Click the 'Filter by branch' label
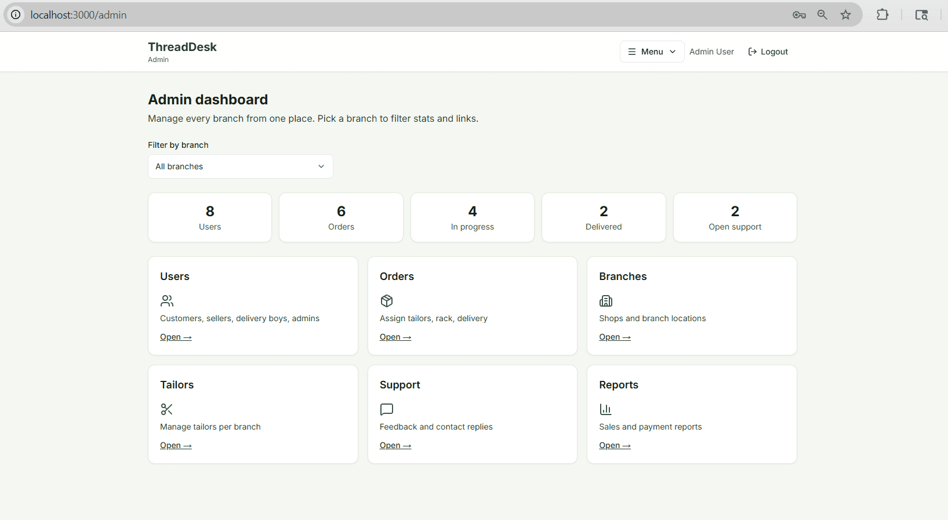The width and height of the screenshot is (948, 520). [178, 145]
